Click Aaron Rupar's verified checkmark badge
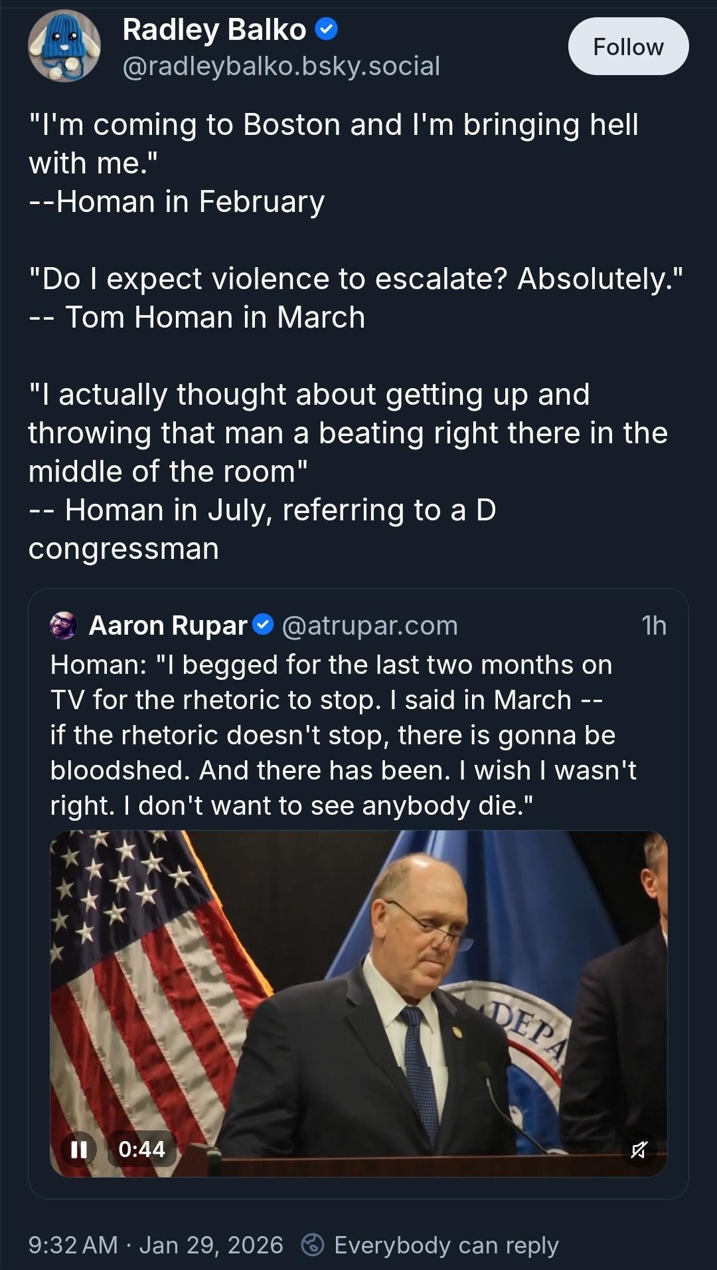 click(x=264, y=625)
